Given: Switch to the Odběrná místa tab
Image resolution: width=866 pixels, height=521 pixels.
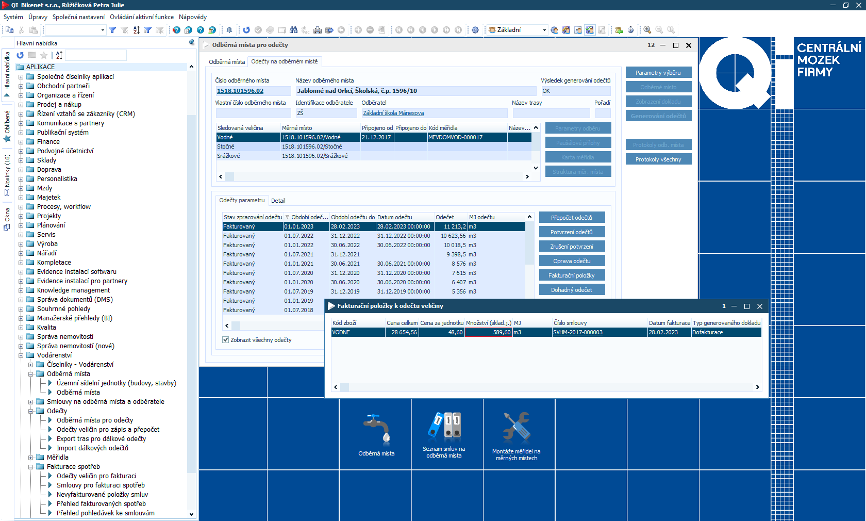Looking at the screenshot, I should [x=227, y=62].
